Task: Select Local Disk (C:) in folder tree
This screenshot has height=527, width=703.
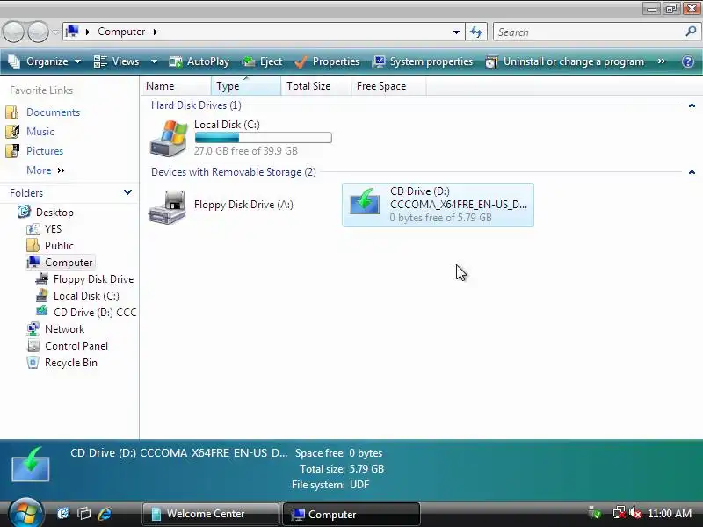Action: [x=86, y=296]
